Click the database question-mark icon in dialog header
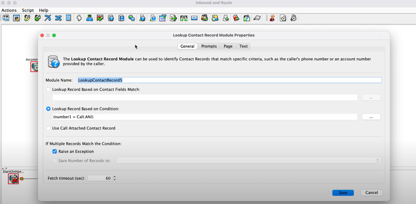 point(54,61)
